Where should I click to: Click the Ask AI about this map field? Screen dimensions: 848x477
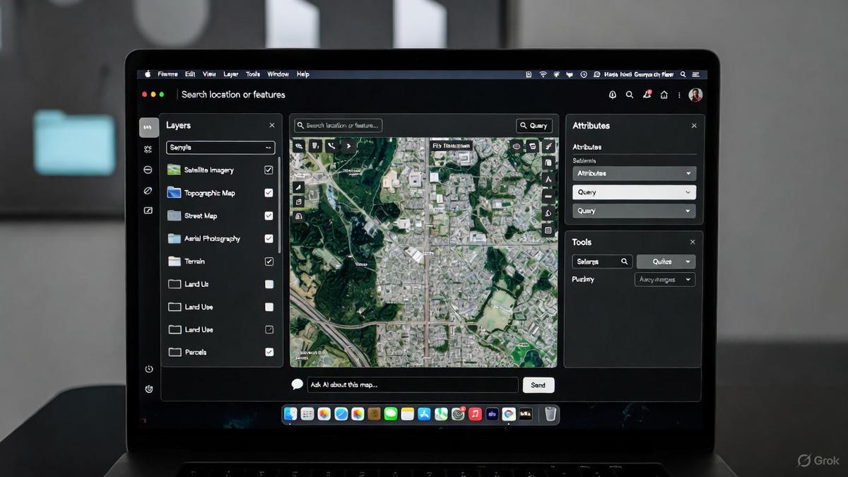click(x=412, y=385)
